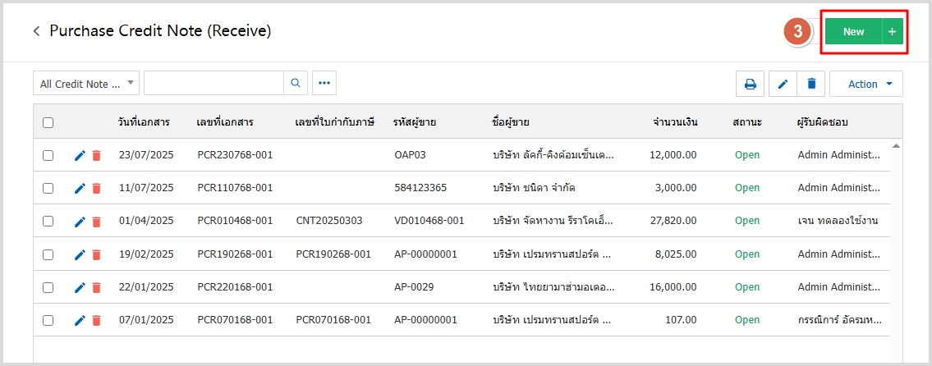Toggle the select-all checkbox in table header

48,122
